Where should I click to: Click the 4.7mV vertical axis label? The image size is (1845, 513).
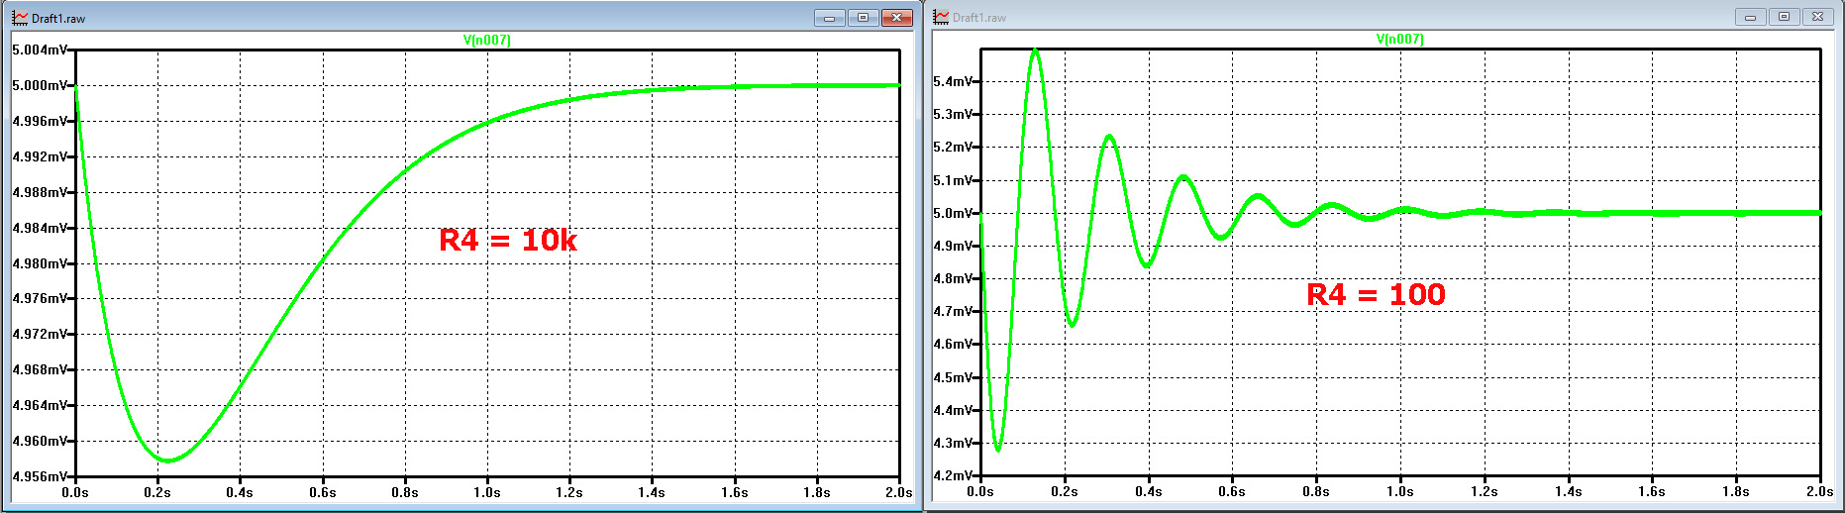point(953,311)
